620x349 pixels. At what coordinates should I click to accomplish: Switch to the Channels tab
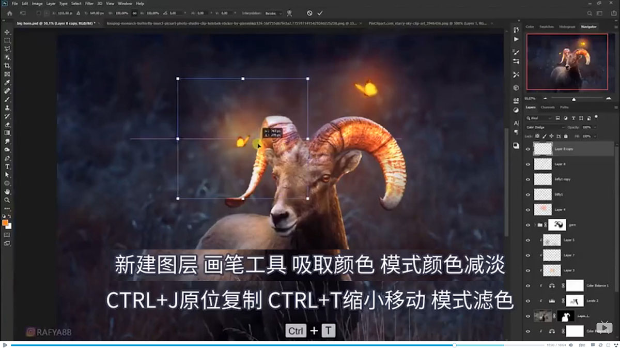[547, 107]
